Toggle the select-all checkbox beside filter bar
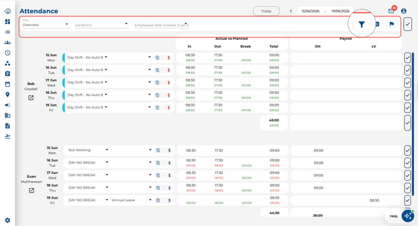The height and width of the screenshot is (226, 418). [407, 24]
